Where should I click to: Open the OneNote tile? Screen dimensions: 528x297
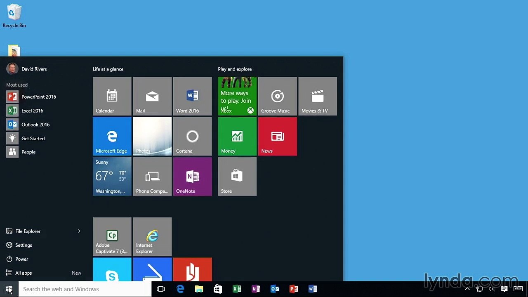(193, 177)
